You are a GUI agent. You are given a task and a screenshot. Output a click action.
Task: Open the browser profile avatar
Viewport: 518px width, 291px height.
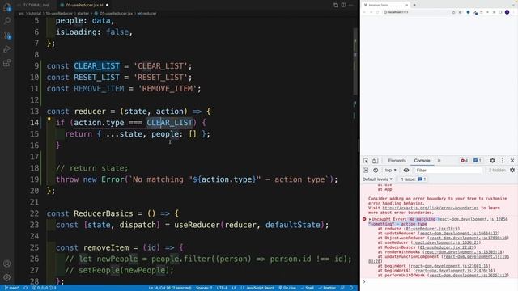point(507,12)
